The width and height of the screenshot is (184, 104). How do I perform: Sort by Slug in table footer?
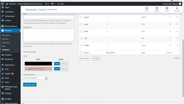tap(143, 53)
